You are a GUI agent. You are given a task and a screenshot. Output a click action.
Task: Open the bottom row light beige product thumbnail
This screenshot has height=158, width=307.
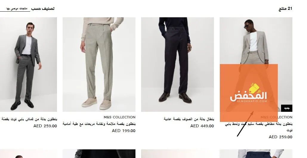[x=178, y=154]
